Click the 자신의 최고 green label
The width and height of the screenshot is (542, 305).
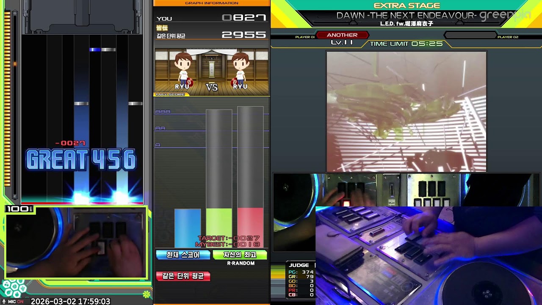point(240,255)
